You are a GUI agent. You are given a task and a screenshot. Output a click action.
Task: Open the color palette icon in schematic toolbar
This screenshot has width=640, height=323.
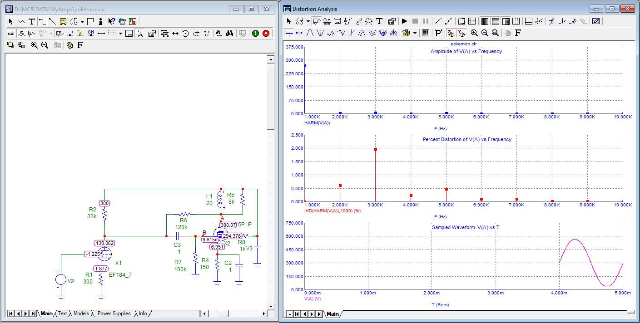69,45
